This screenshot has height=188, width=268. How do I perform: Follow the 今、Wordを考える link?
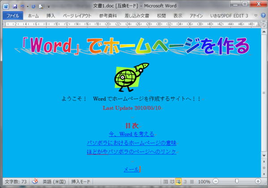click(132, 134)
